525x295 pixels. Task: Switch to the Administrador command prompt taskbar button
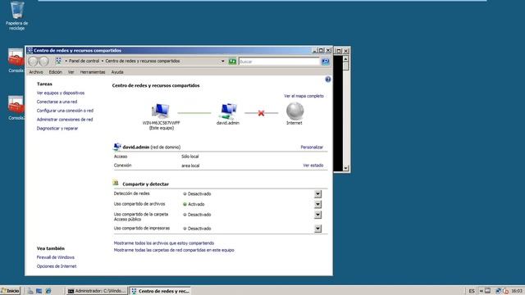pyautogui.click(x=97, y=291)
